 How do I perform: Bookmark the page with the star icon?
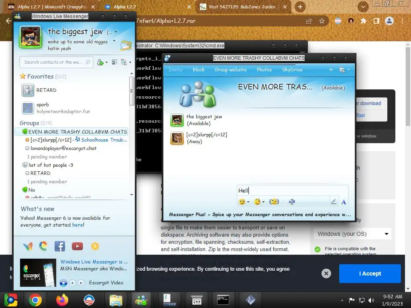click(322, 21)
